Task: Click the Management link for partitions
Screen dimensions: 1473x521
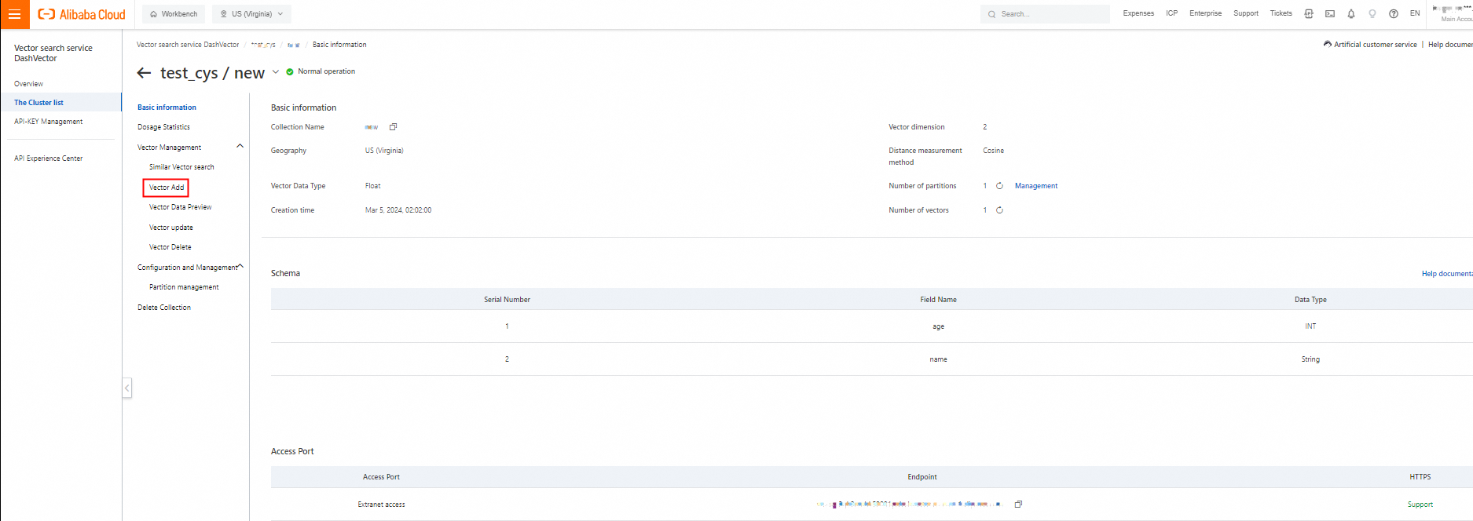Action: pos(1036,186)
